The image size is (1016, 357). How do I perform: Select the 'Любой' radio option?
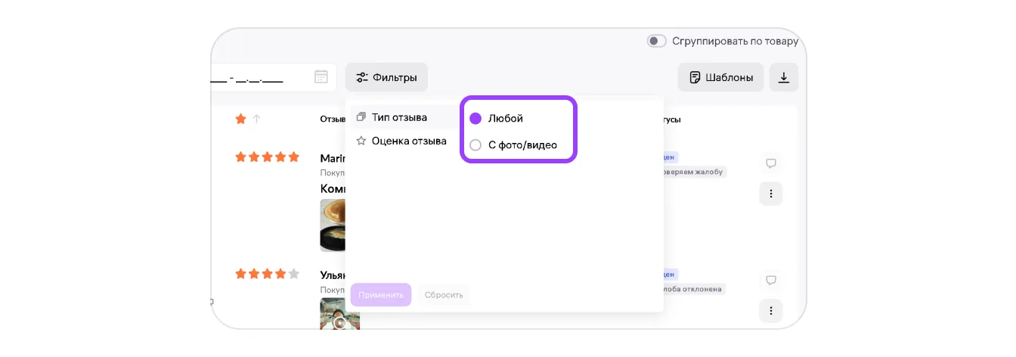(x=475, y=119)
